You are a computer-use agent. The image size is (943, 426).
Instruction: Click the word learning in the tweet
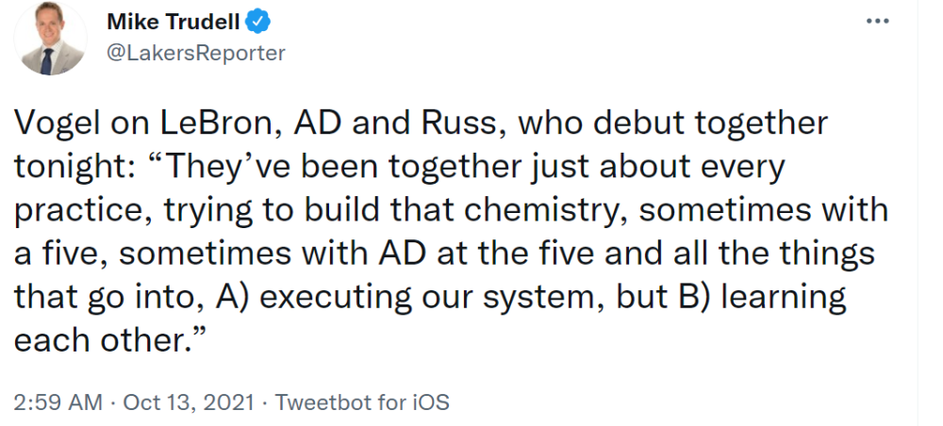click(x=784, y=298)
